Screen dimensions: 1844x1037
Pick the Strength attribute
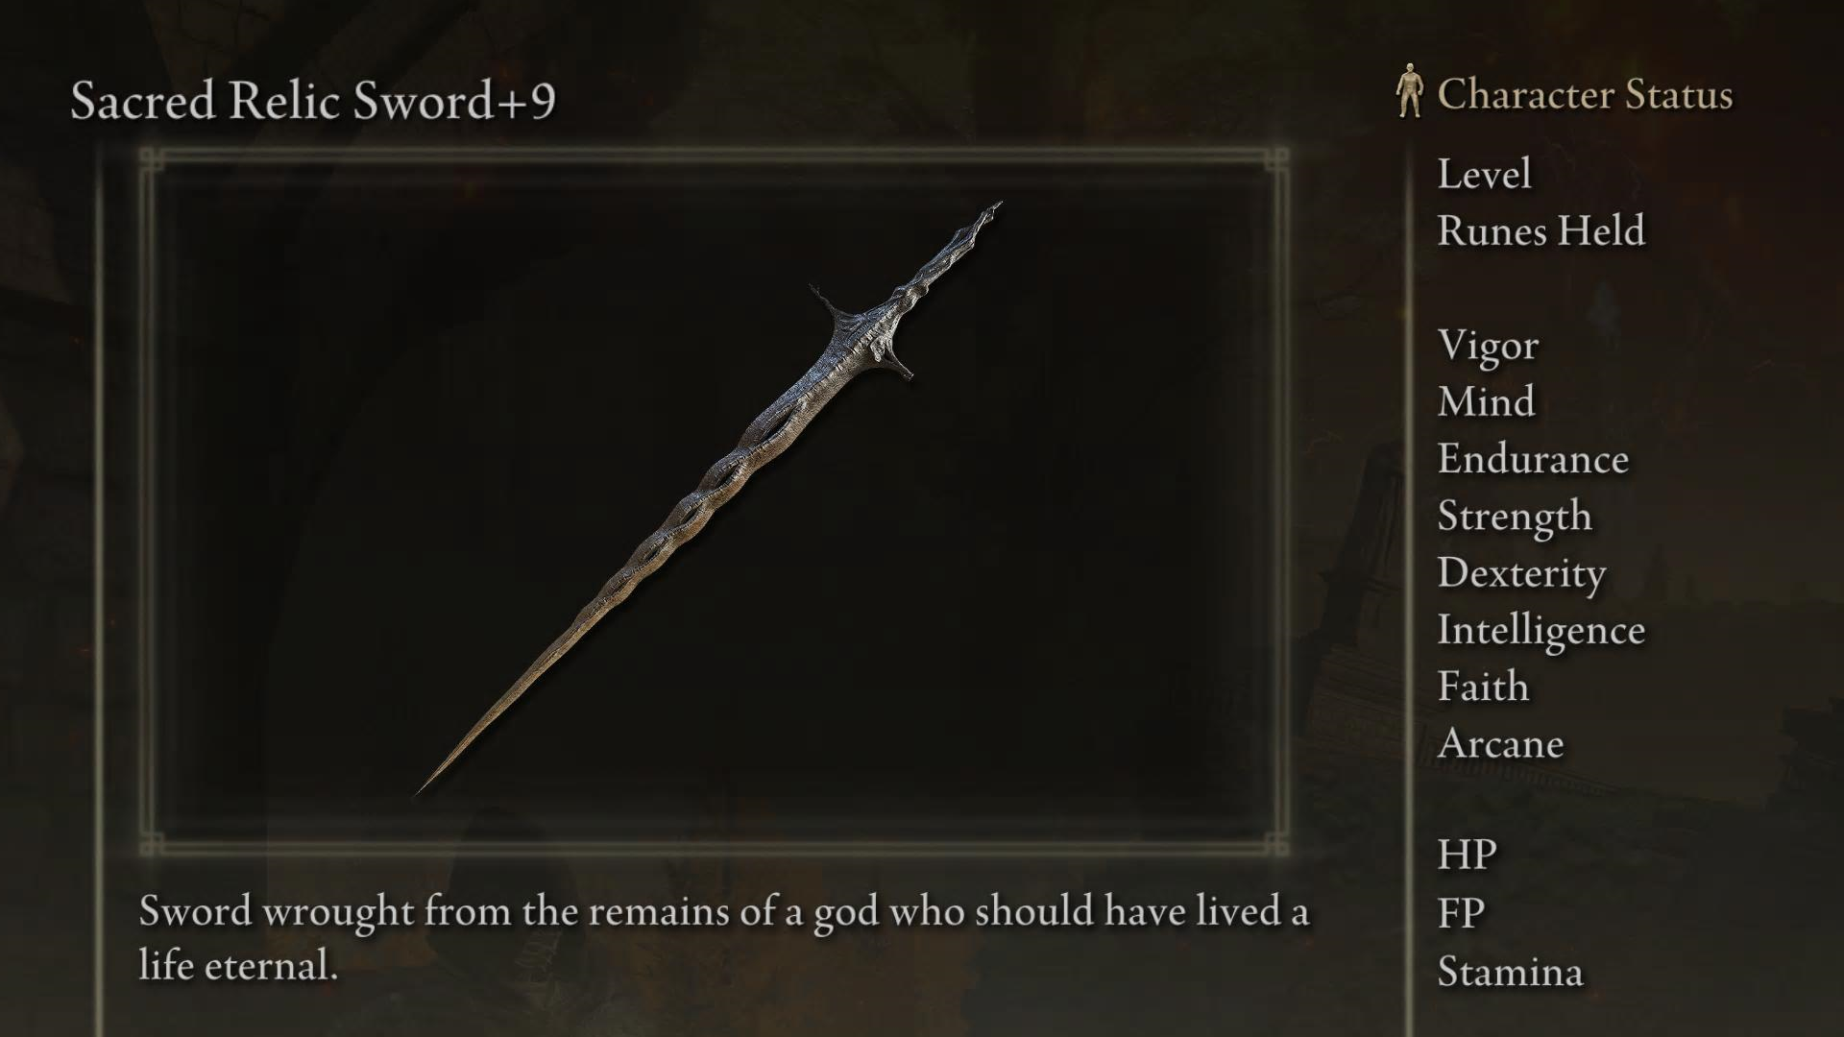[1515, 517]
